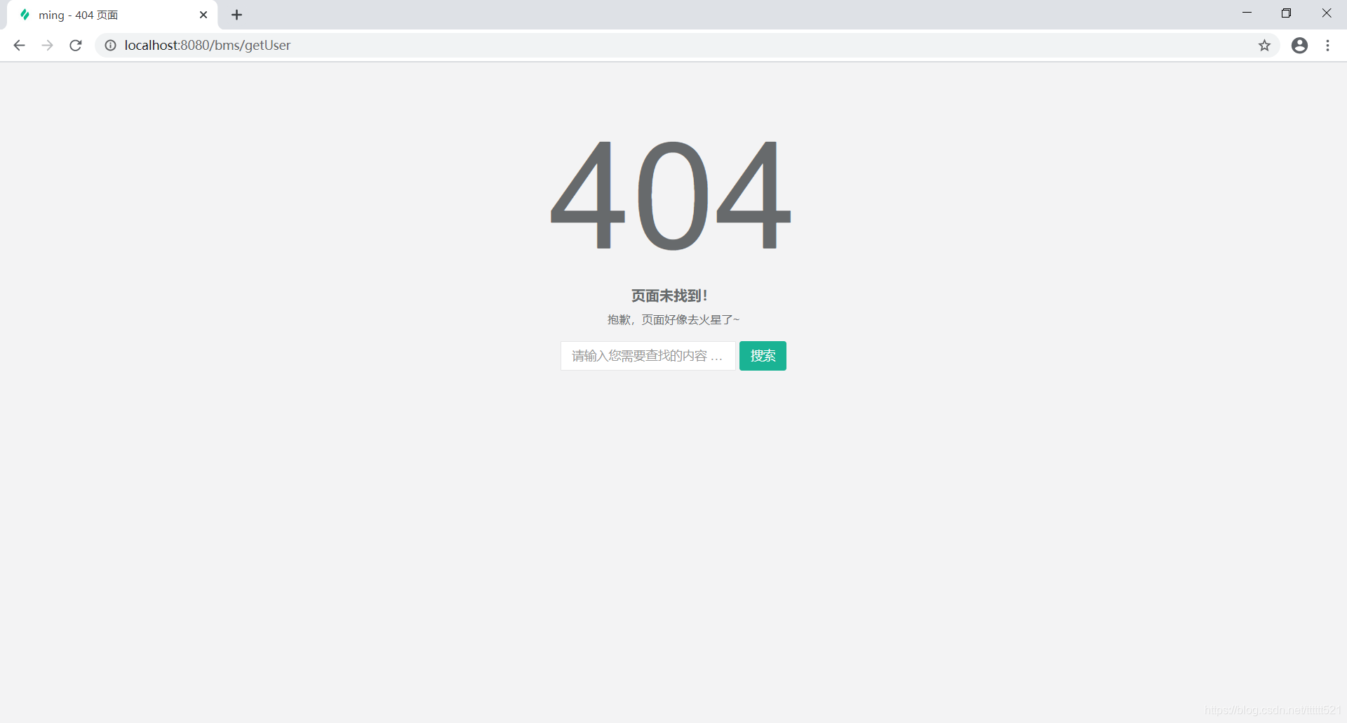Viewport: 1347px width, 723px height.
Task: Click the back navigation arrow
Action: (18, 45)
